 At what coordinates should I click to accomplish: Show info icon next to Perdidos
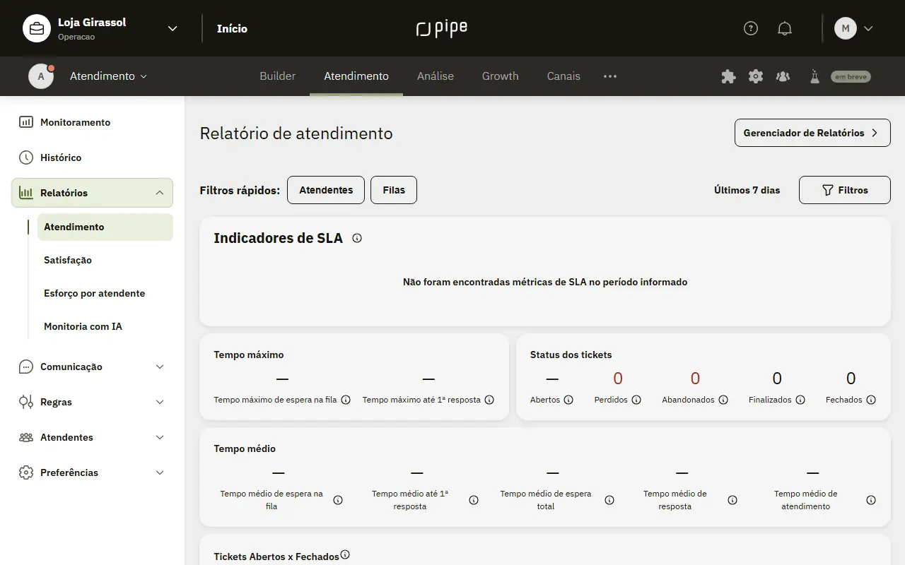636,400
